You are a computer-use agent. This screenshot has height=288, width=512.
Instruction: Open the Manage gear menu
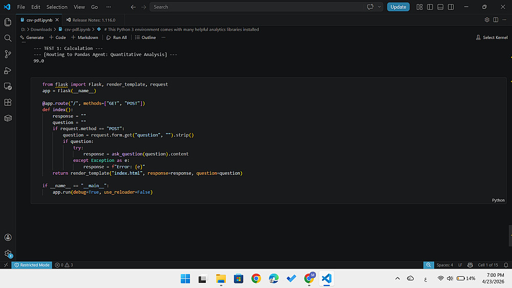[8, 254]
